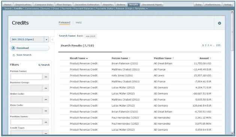Click the Business Group filter field
Screen dimensions: 236x137
[27, 88]
